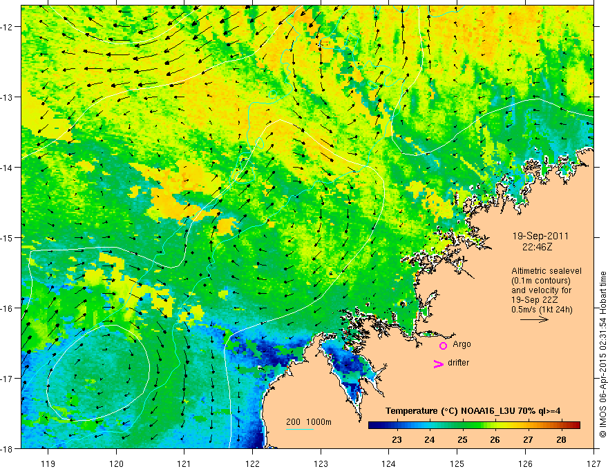Click the 24 degree colorbar label
608x469 pixels.
(429, 439)
